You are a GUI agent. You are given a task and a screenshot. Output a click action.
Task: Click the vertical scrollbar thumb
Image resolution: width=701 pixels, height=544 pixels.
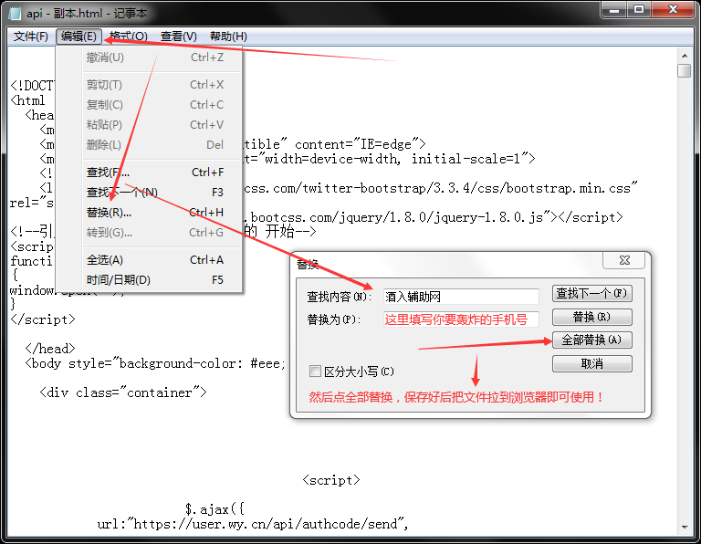685,70
